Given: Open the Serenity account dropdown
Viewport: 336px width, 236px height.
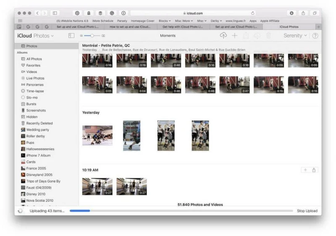Looking at the screenshot, I should tap(295, 36).
